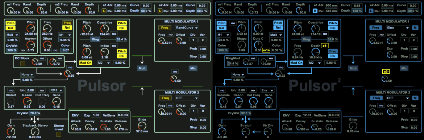424x140 pixels.
Task: Toggle the M button beside Sine dropdown
Action: click(415, 27)
